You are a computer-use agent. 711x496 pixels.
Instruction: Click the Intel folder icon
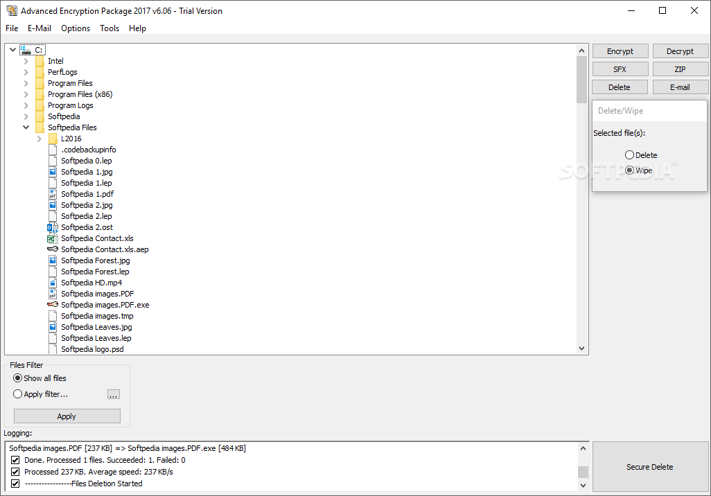tap(40, 61)
